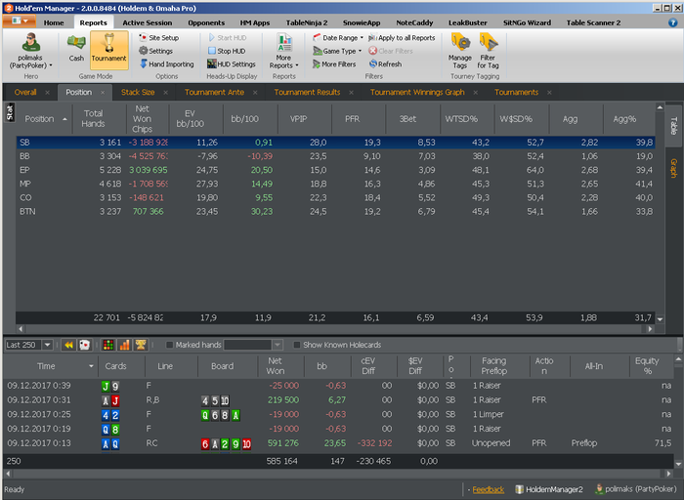Screen dimensions: 684x500
Task: Open Site Setup options
Action: point(158,37)
